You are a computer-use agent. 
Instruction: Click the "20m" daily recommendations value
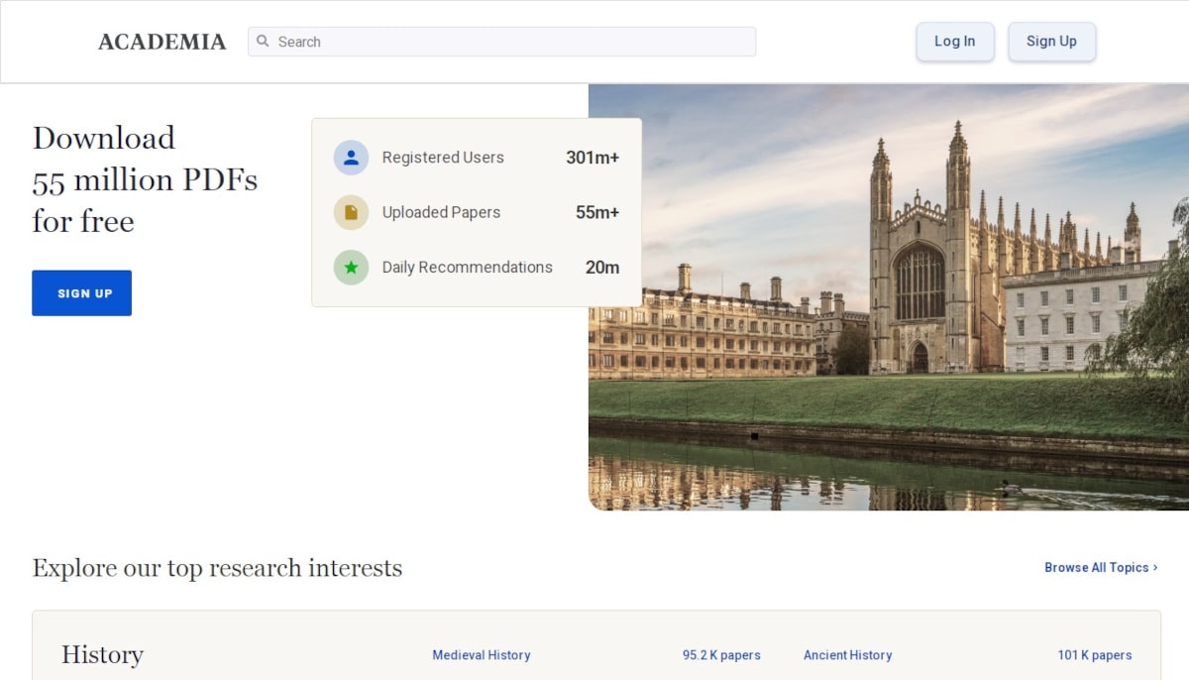[602, 268]
